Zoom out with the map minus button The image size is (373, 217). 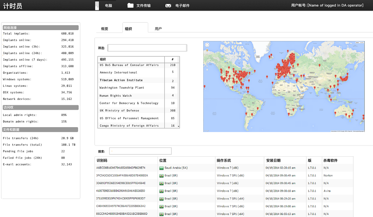(x=207, y=70)
